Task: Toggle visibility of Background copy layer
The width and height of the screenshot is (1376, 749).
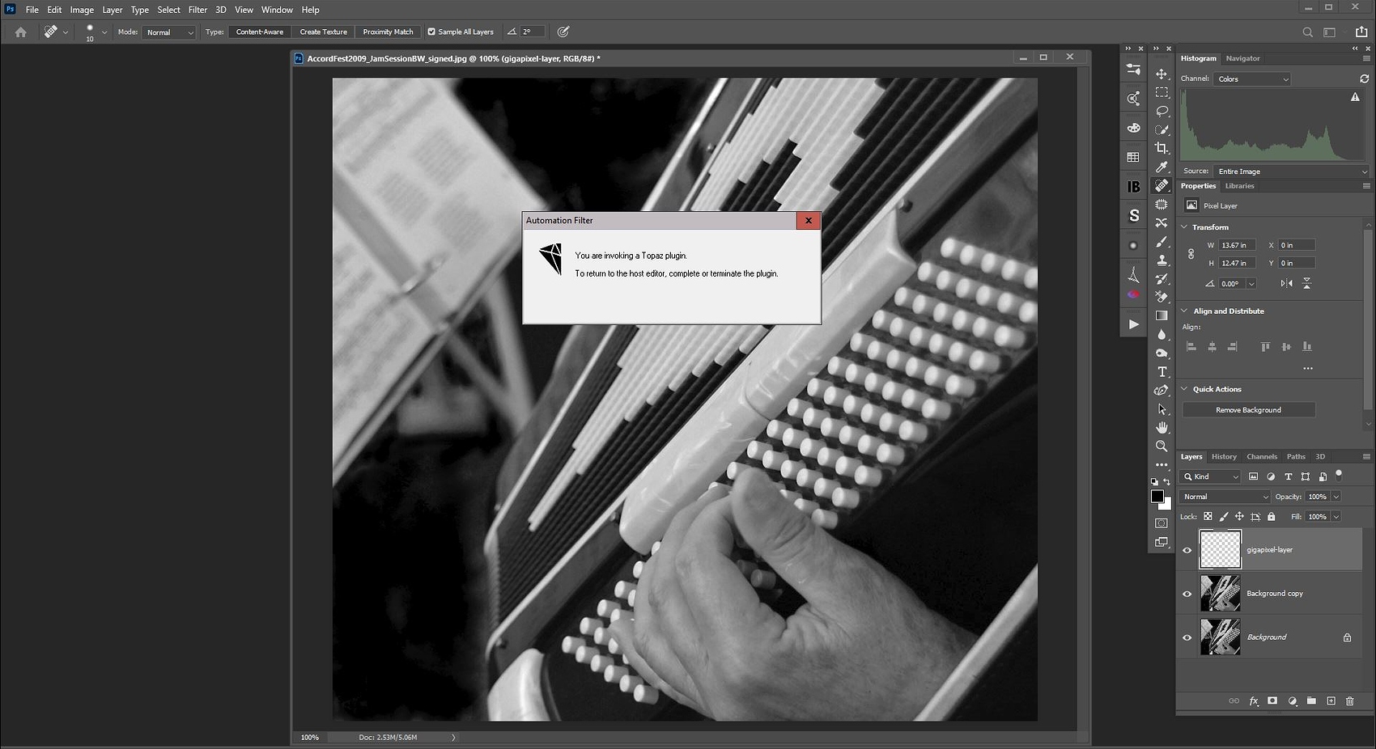Action: click(x=1187, y=594)
